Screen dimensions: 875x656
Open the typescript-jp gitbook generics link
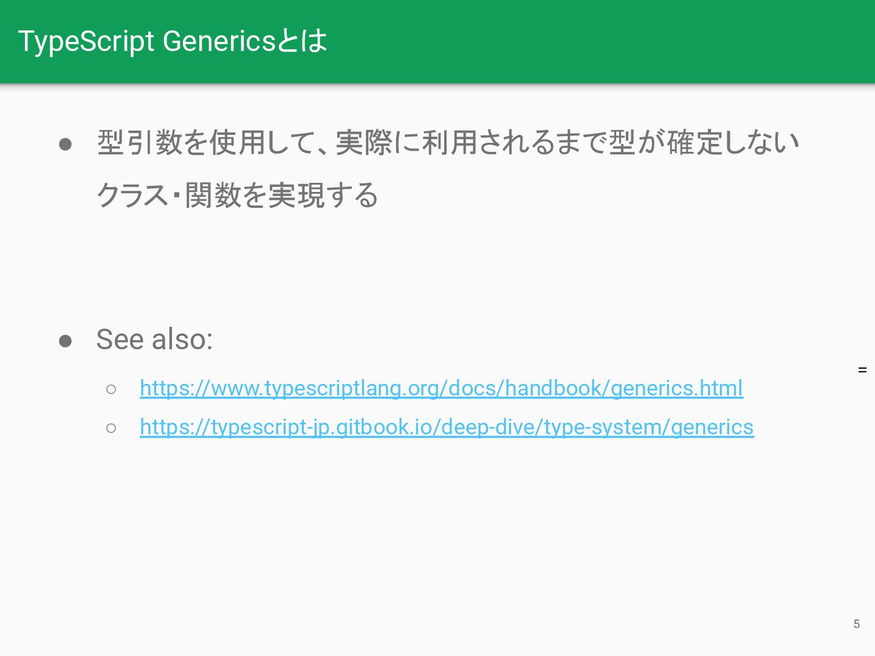pos(447,427)
